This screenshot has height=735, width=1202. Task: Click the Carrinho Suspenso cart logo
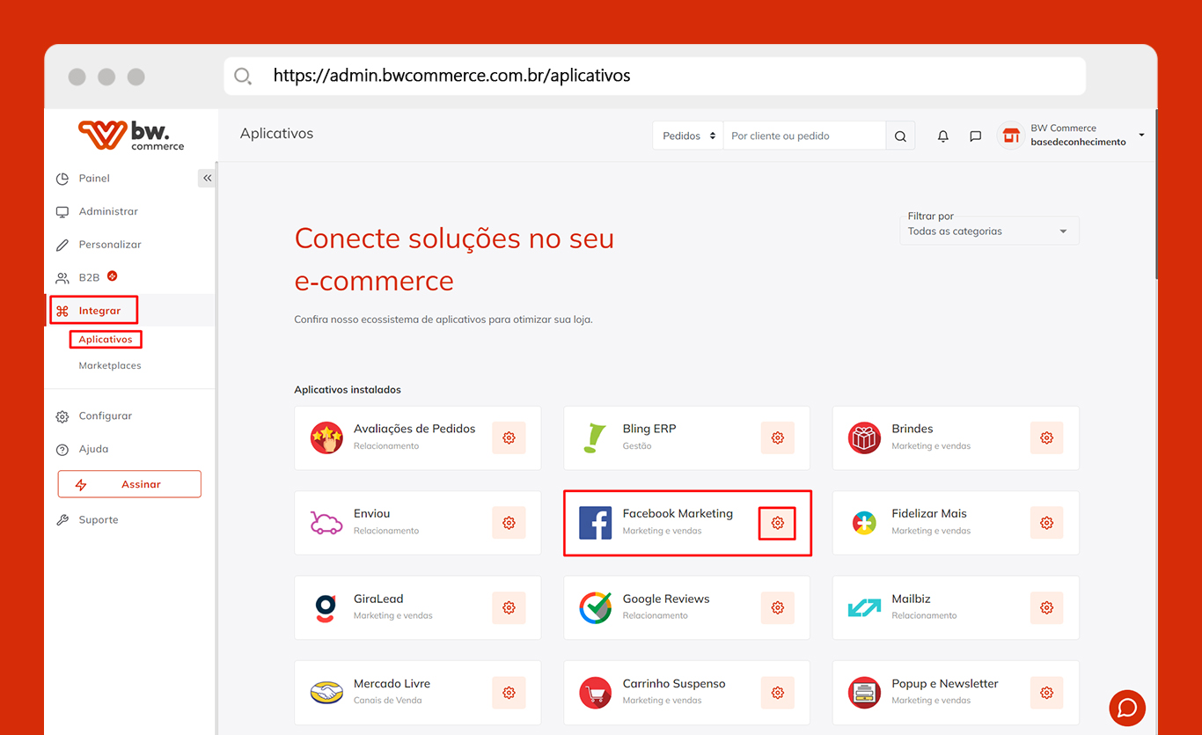[595, 693]
